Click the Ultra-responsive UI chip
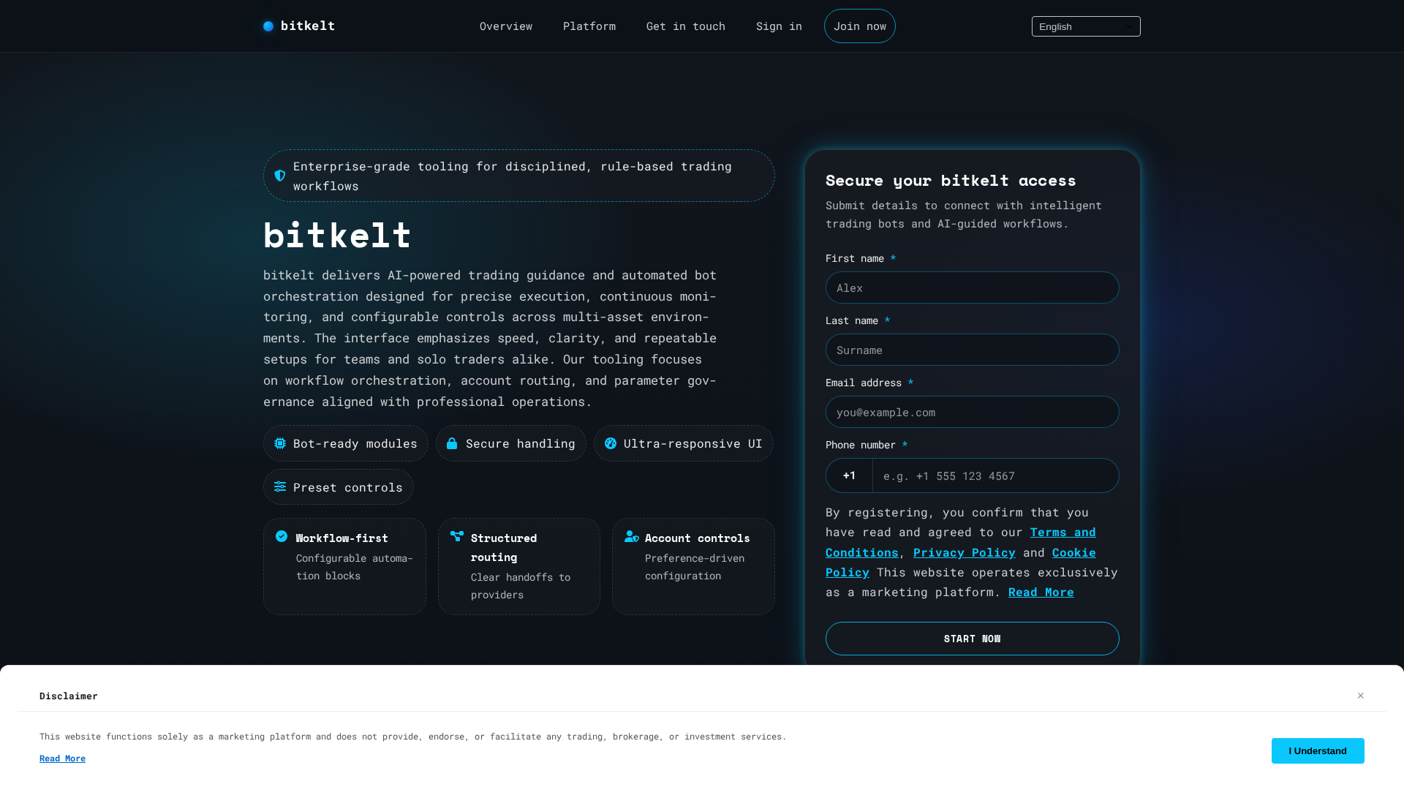 click(684, 443)
